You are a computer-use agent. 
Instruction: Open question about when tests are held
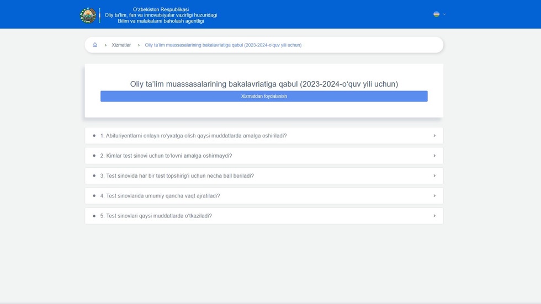(x=156, y=216)
